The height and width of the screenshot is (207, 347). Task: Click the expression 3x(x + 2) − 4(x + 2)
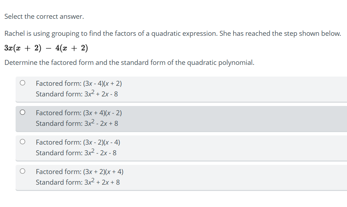click(46, 48)
